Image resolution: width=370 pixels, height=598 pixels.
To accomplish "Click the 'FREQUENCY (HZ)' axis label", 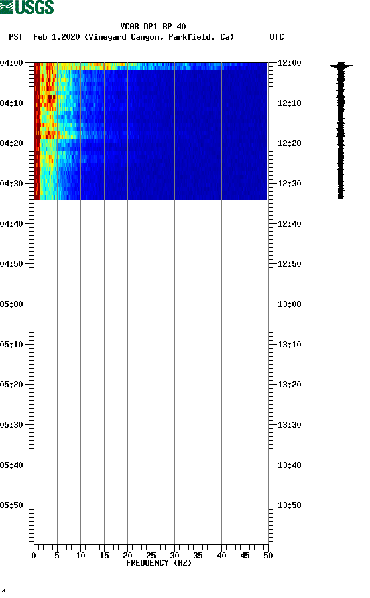I will [159, 563].
